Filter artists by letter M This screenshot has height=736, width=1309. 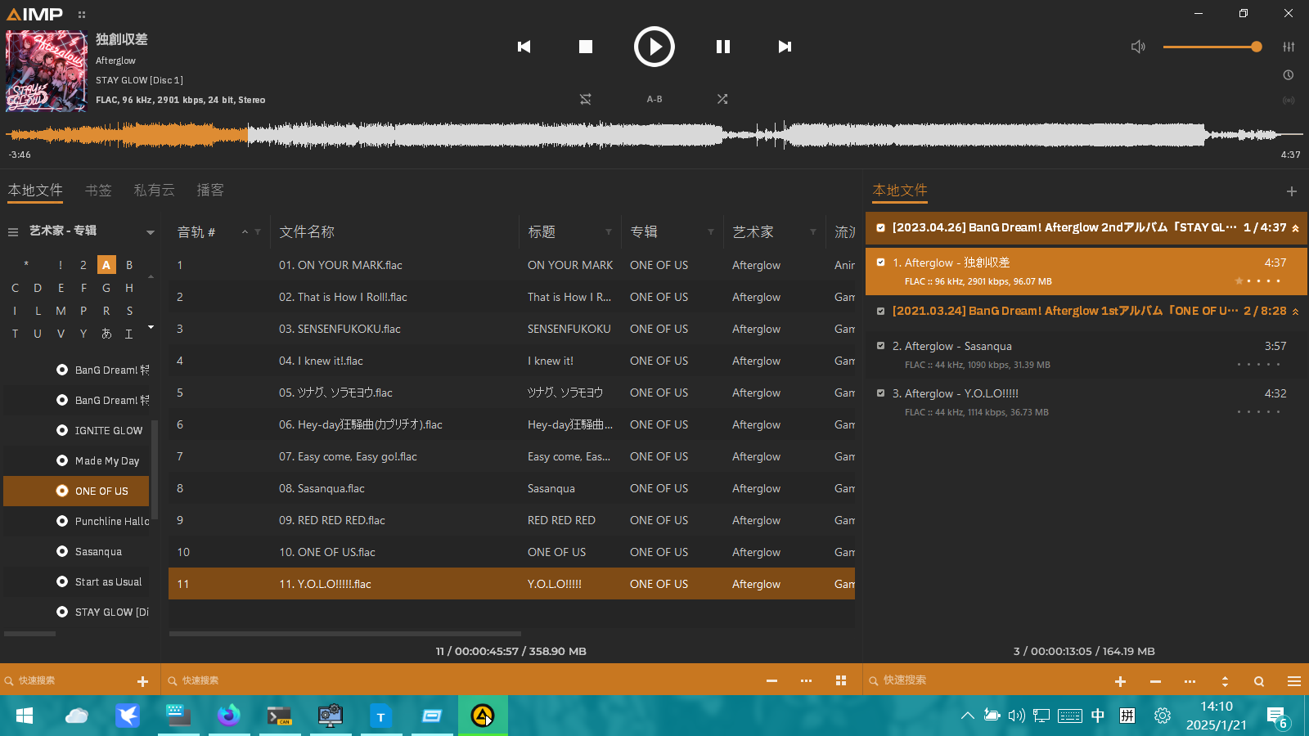[61, 311]
